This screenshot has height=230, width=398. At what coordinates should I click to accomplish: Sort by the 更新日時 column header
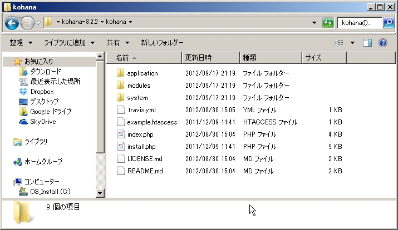210,58
